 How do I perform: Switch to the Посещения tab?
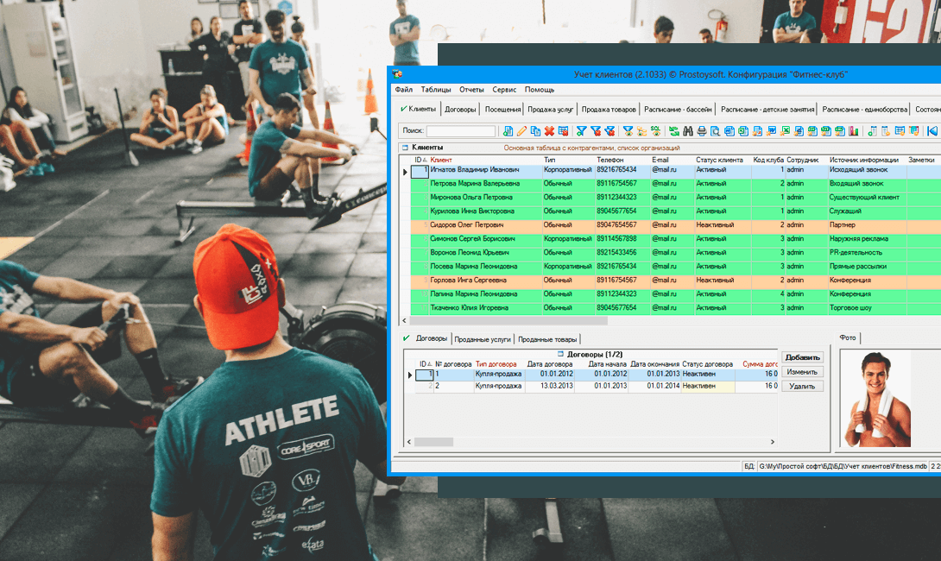503,110
